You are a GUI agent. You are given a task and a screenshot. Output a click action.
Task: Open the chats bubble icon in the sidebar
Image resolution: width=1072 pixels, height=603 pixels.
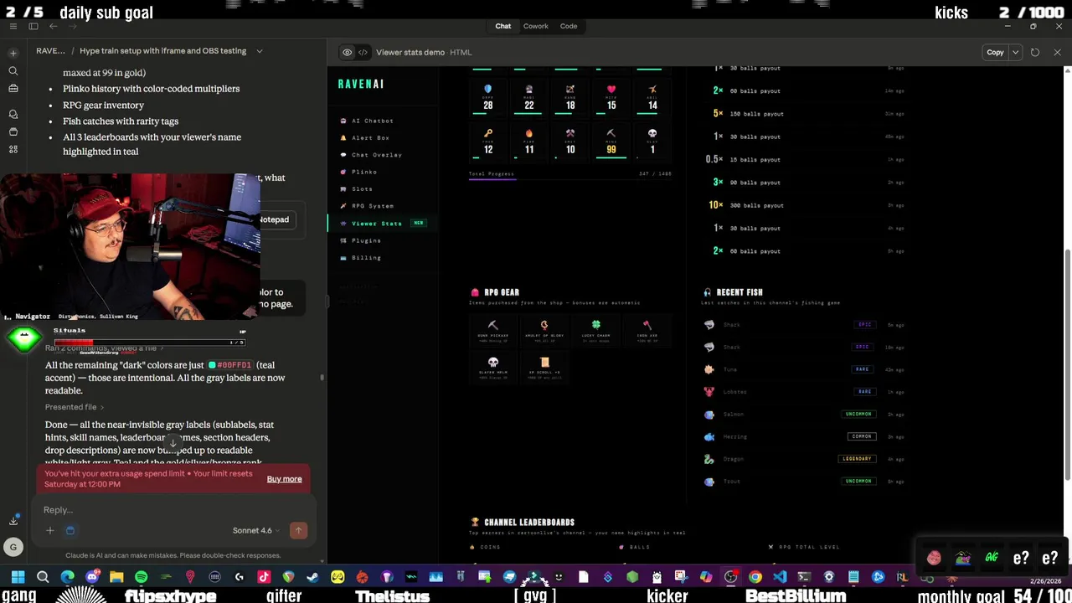[x=13, y=114]
